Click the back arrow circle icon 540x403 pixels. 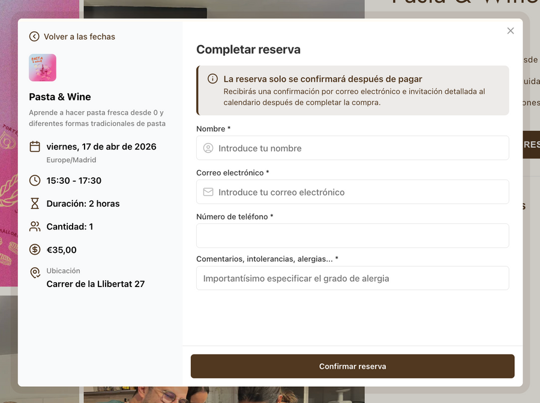[34, 37]
